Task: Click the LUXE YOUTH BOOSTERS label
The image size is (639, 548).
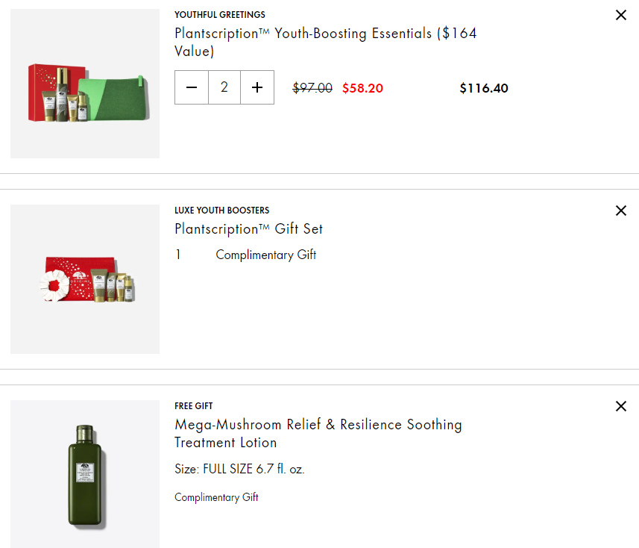Action: [221, 211]
